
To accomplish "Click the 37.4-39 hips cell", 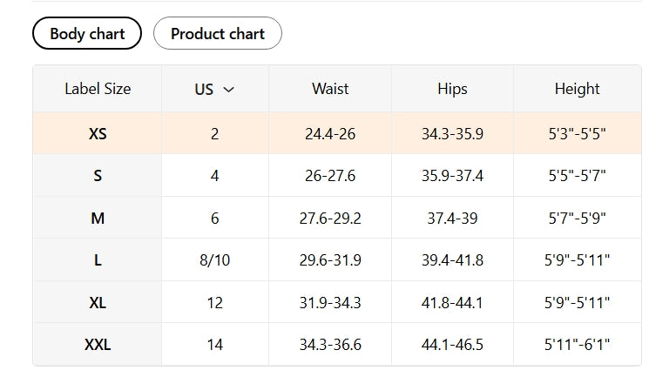I will click(452, 218).
